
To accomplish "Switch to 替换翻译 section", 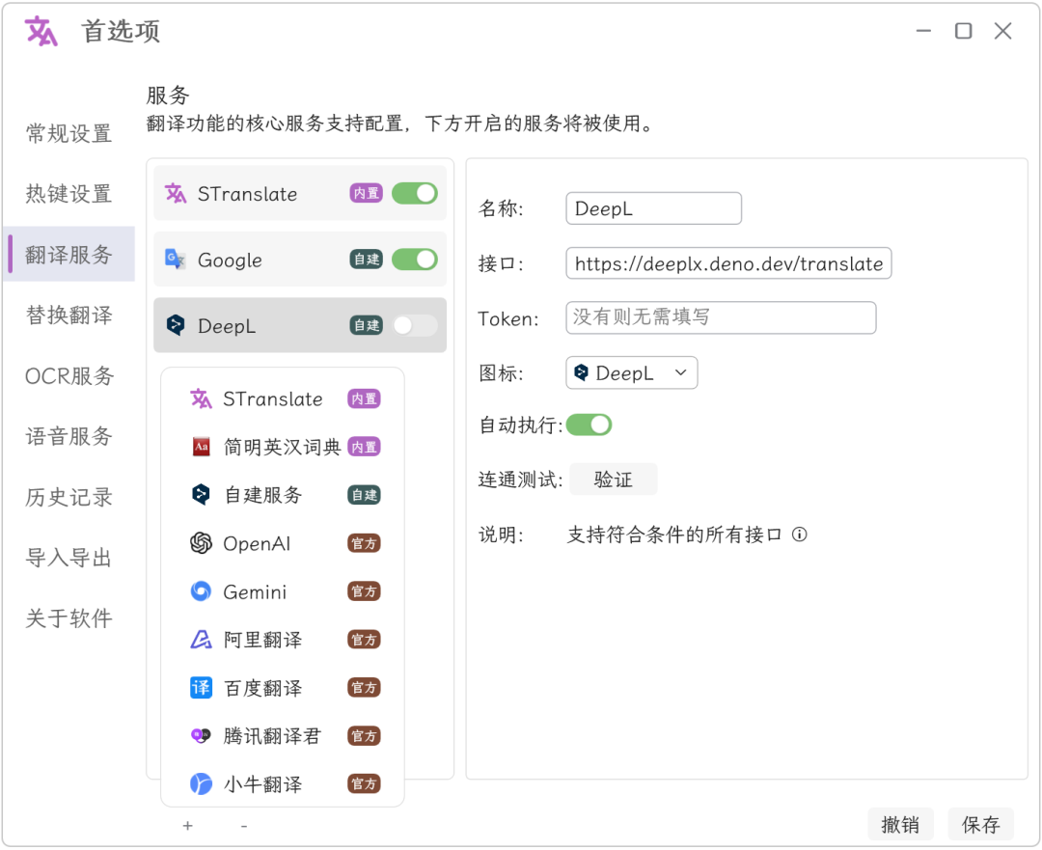I will click(69, 315).
